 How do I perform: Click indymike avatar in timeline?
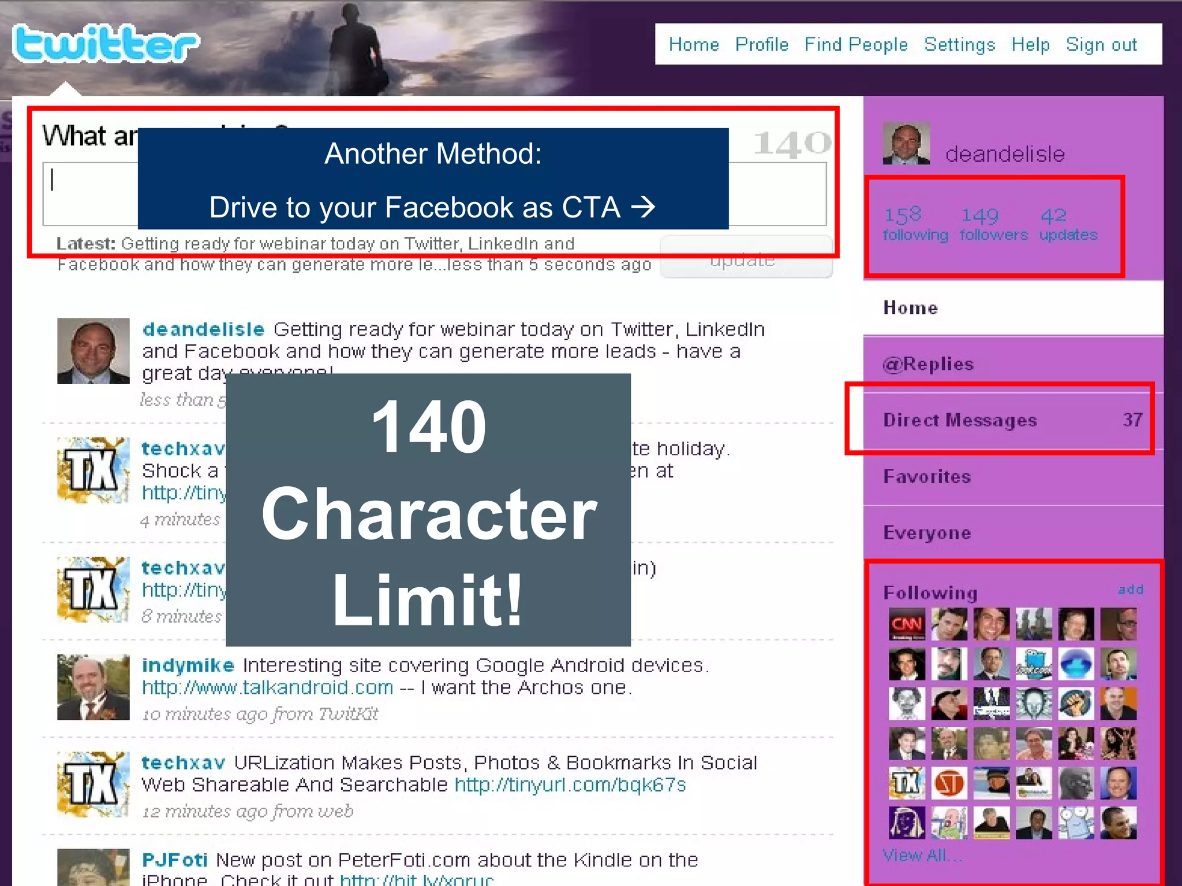[93, 687]
